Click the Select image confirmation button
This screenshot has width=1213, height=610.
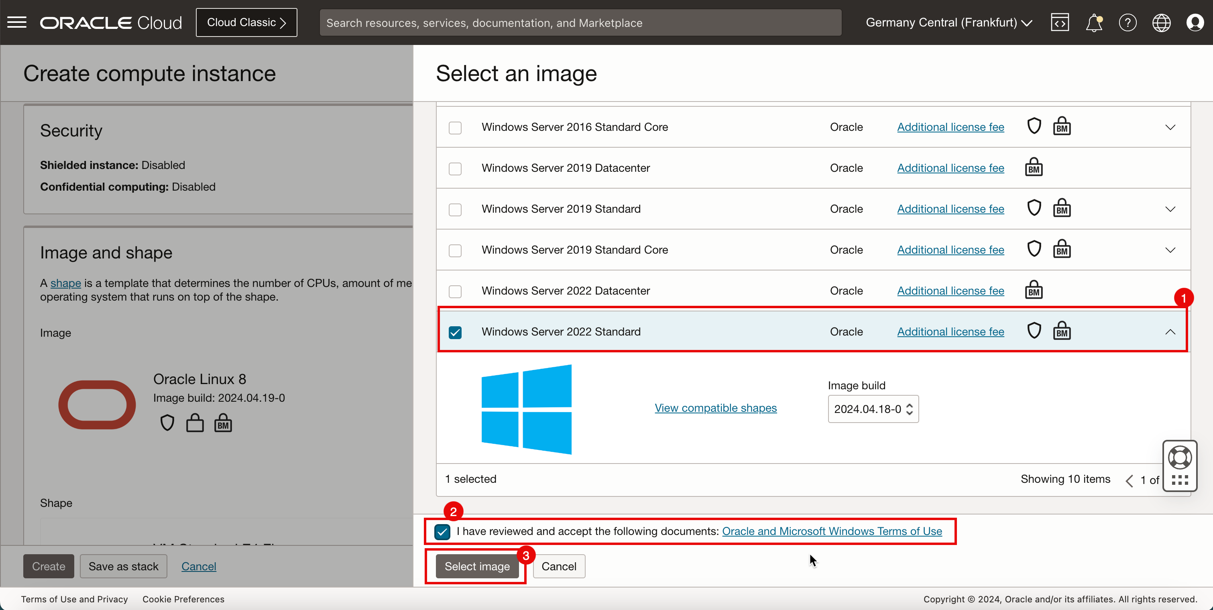click(x=478, y=565)
